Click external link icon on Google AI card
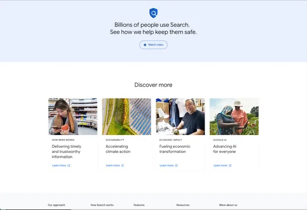 (x=230, y=165)
